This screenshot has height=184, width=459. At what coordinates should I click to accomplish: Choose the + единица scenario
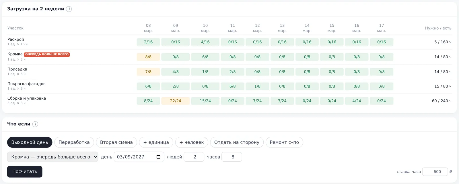click(x=156, y=142)
